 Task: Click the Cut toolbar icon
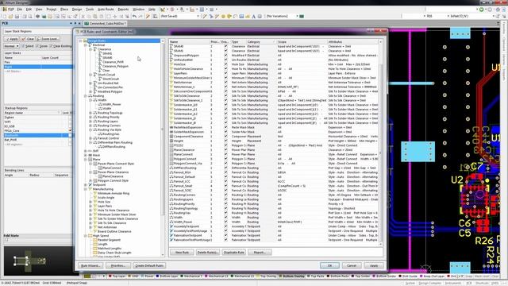click(x=83, y=16)
